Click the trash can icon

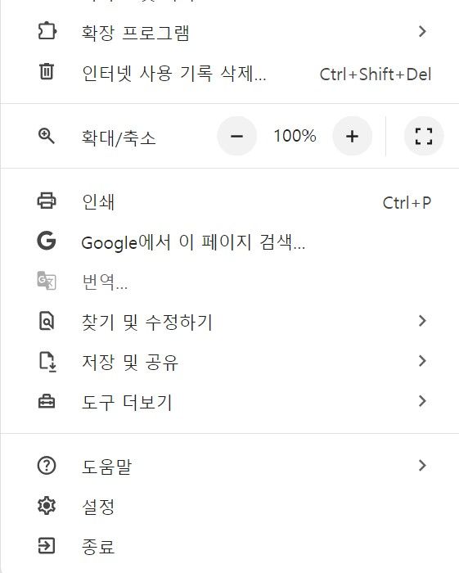point(47,71)
